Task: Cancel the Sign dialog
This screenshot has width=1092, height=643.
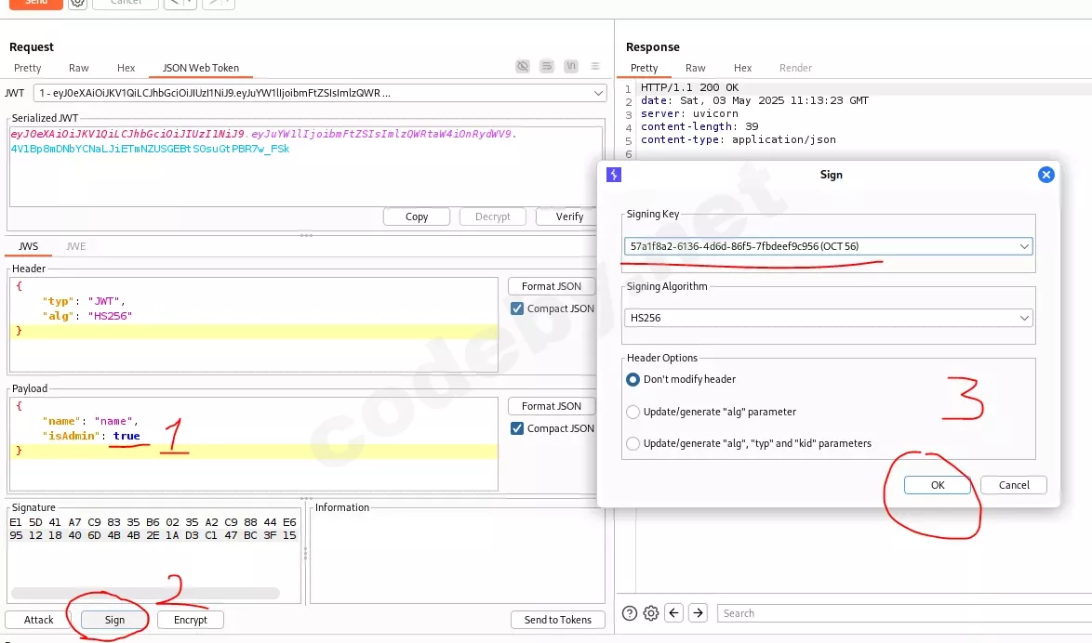Action: [x=1013, y=485]
